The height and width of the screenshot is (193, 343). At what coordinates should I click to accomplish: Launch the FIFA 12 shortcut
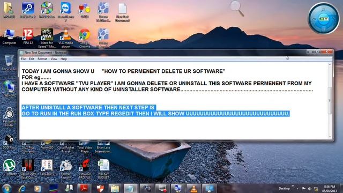(x=28, y=36)
